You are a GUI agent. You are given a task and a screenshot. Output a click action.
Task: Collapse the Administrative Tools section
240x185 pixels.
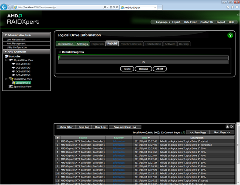[6, 35]
